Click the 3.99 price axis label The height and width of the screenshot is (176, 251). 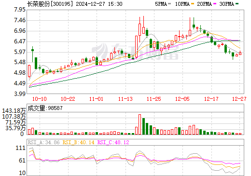(x=20, y=94)
